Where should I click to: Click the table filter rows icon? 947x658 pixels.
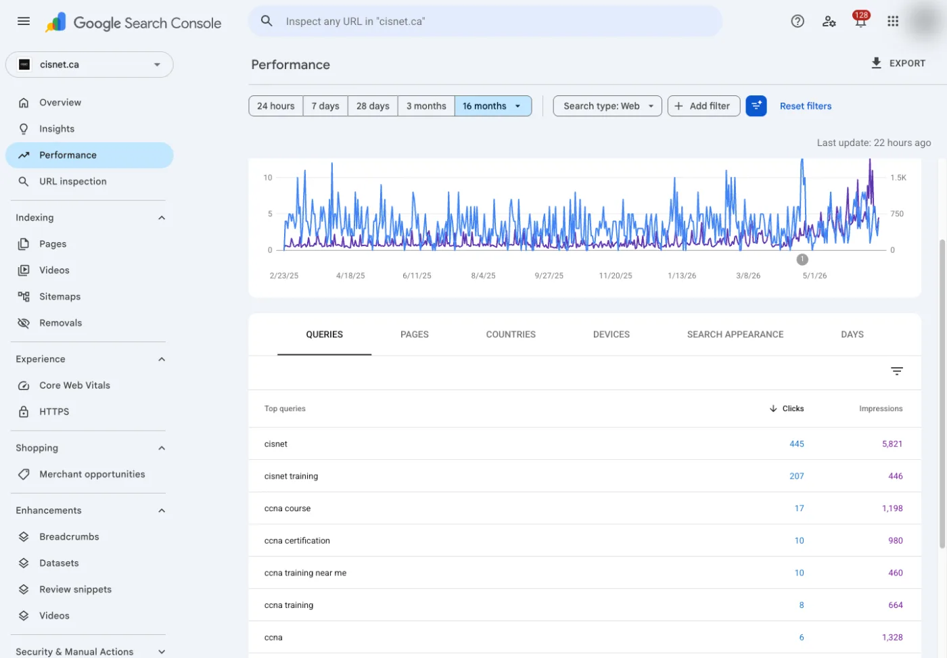pyautogui.click(x=897, y=371)
